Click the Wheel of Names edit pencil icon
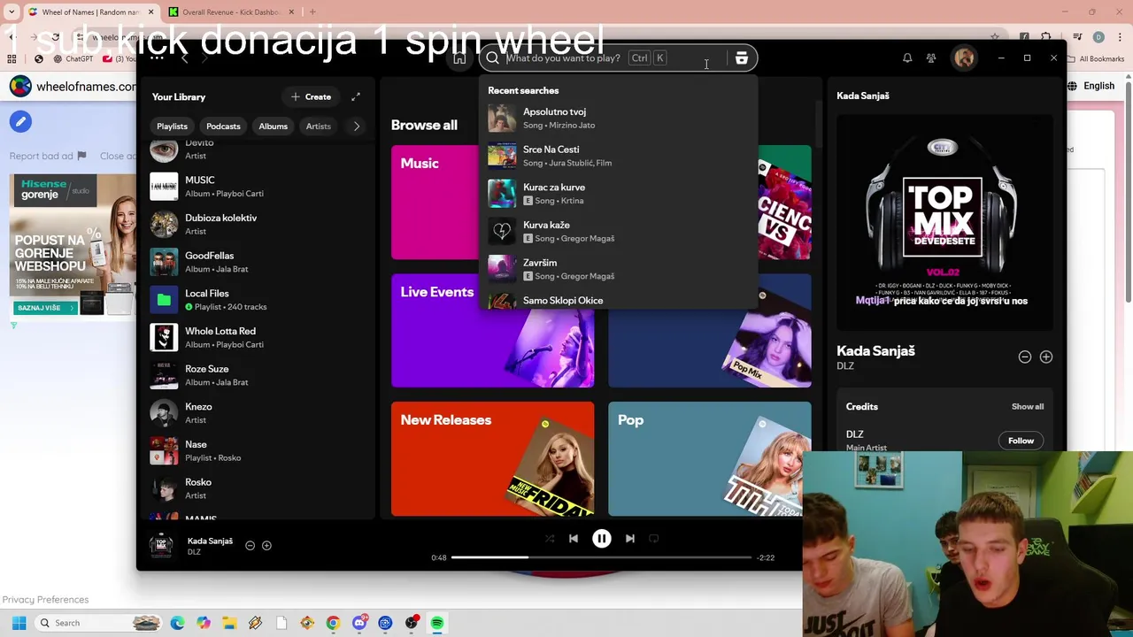 (x=20, y=122)
